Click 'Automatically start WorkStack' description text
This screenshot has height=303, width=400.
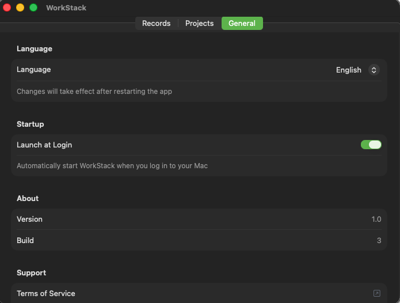[x=112, y=166]
